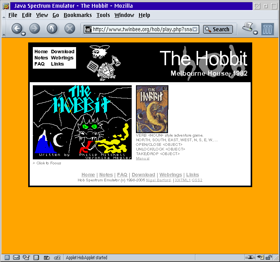Click the cZ ChatZilla status bar icon
This screenshot has height=262, width=280.
click(x=57, y=258)
